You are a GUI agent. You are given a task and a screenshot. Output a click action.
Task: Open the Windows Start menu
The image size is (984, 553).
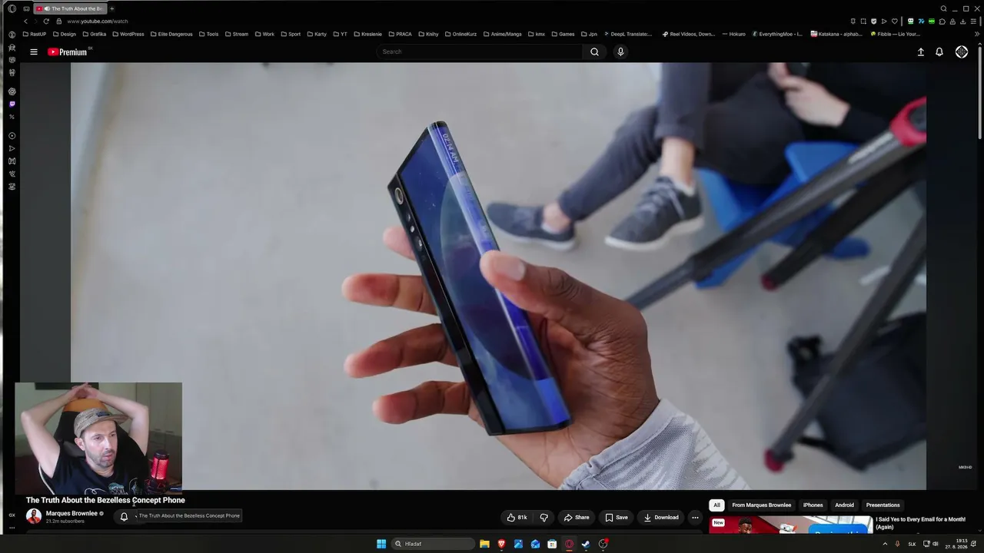381,544
